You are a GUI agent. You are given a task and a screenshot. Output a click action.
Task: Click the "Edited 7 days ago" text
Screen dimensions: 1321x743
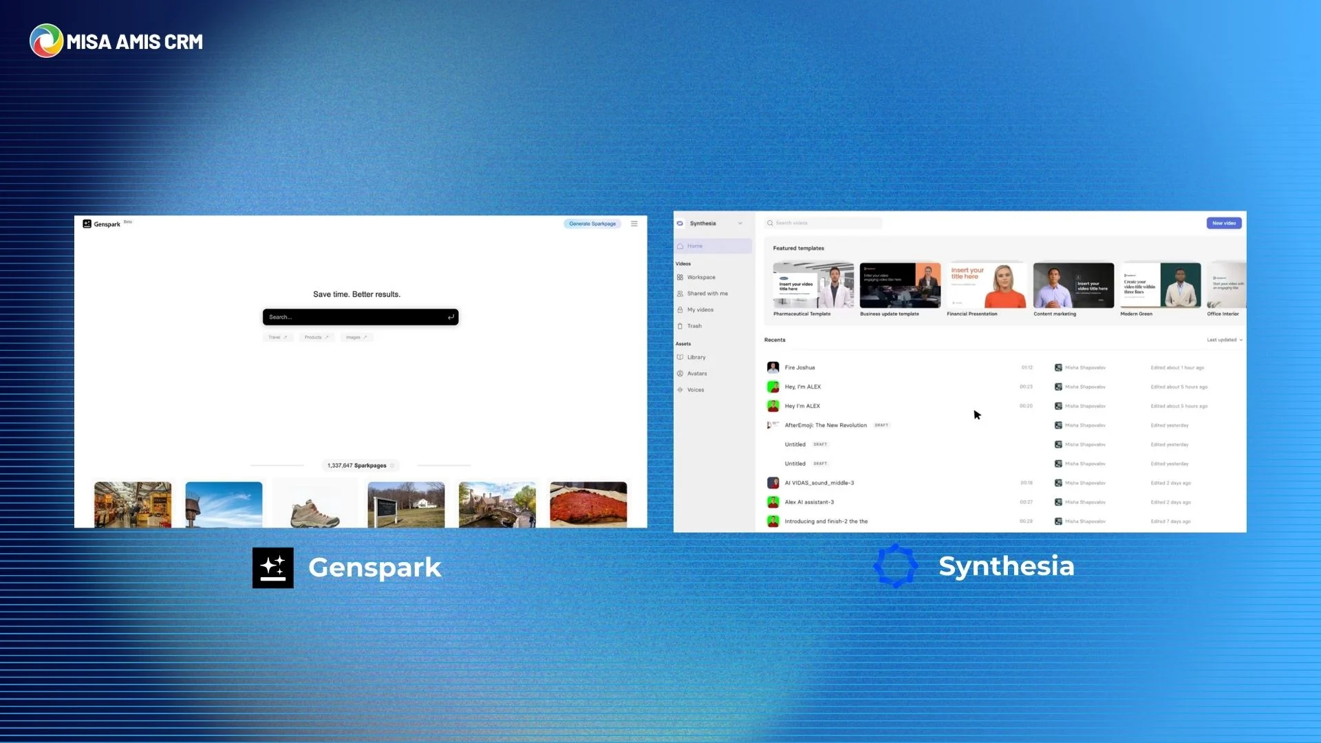point(1170,522)
